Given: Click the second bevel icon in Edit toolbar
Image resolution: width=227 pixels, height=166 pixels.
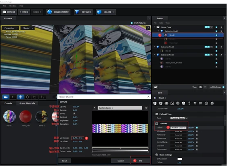Looking at the screenshot, I should [x=161, y=103].
